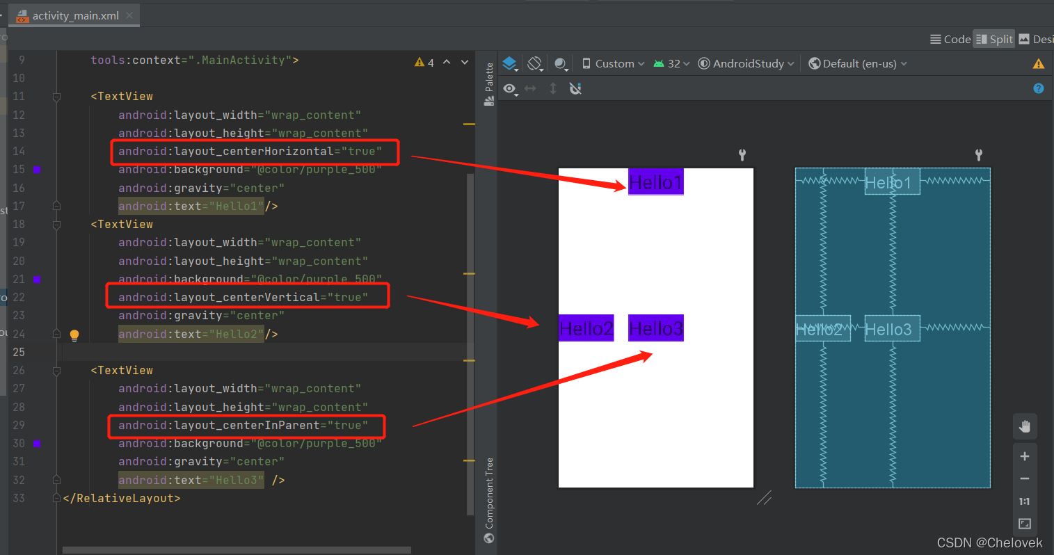Click the purple color swatch on line 15

click(x=37, y=170)
